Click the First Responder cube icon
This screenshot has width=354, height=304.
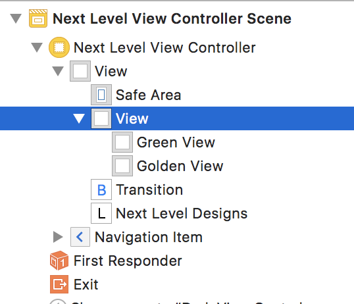click(x=59, y=261)
